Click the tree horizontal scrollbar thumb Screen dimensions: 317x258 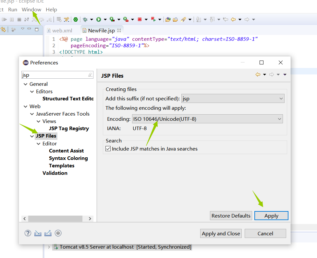(x=55, y=219)
